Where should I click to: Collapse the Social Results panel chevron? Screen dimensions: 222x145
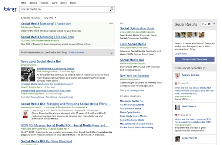pyautogui.click(x=214, y=24)
